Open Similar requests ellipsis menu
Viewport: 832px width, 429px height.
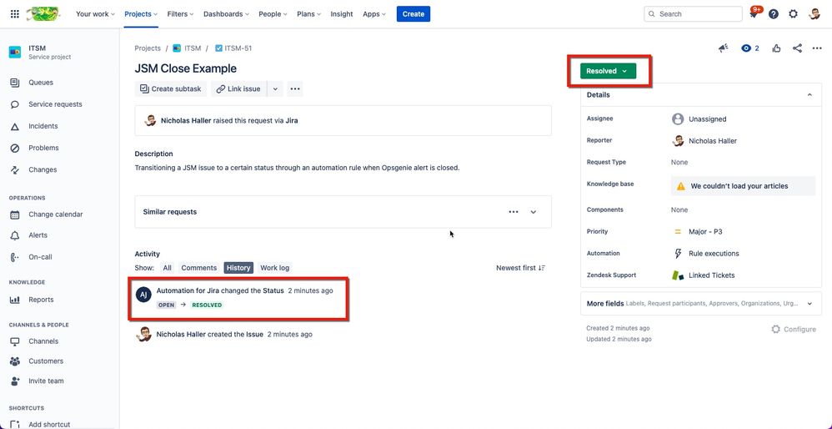[513, 212]
